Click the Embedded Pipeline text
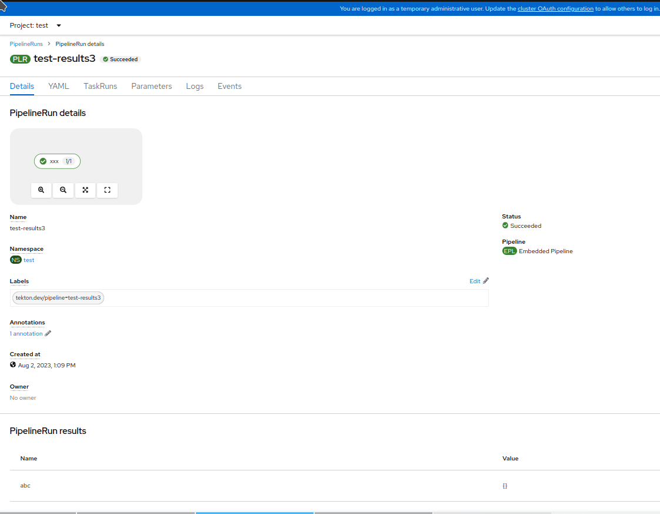This screenshot has width=660, height=514. tap(545, 251)
